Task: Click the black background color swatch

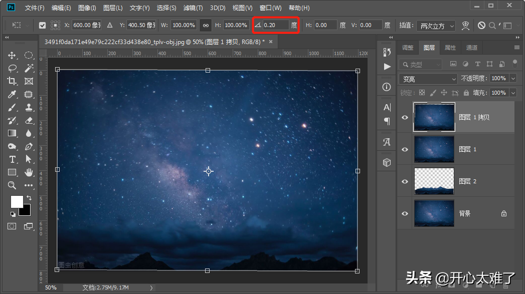Action: (26, 211)
